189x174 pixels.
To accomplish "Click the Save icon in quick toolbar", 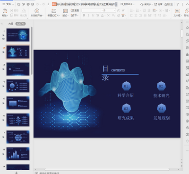I will pos(19,4).
